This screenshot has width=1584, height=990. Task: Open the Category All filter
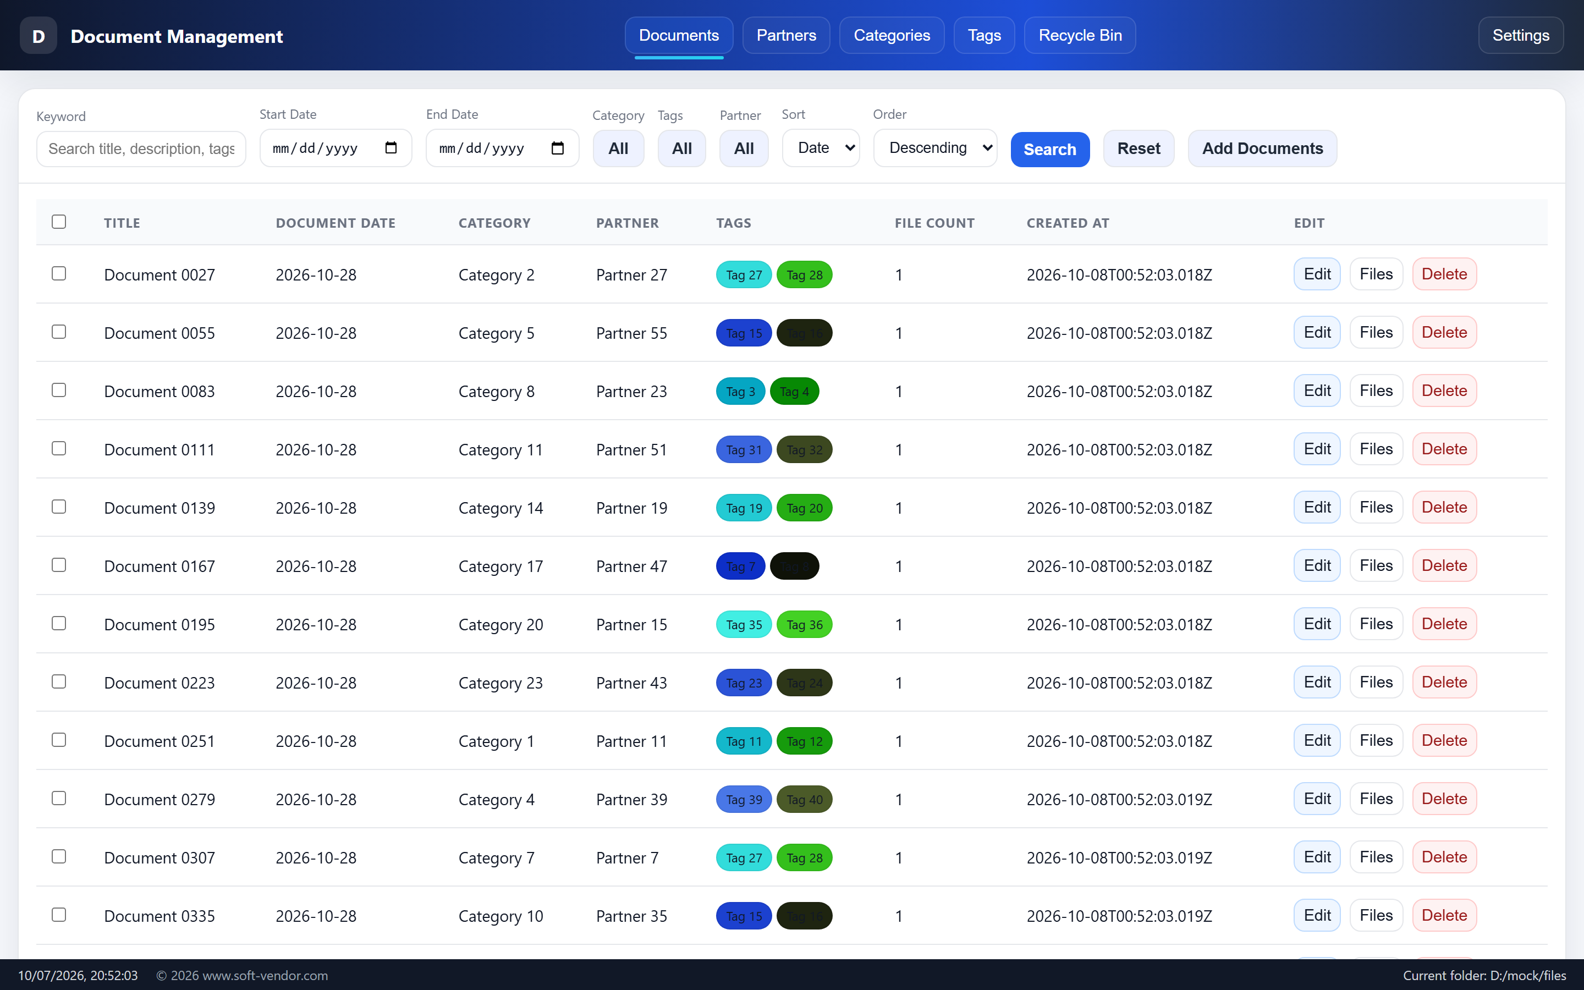coord(618,148)
